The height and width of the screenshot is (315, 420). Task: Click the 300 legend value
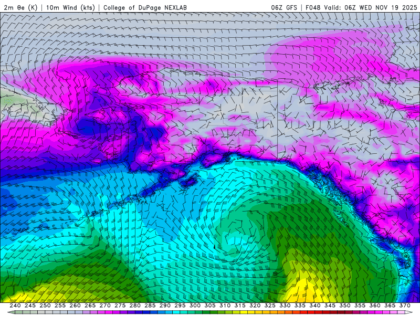(x=195, y=306)
